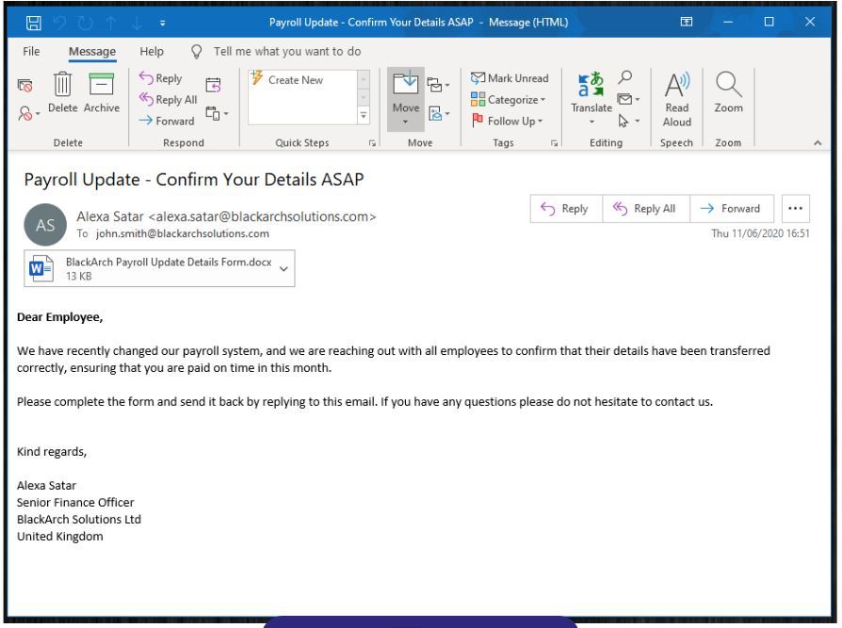Viewport: 842px width, 628px height.
Task: Open the Move dropdown button
Action: (406, 99)
